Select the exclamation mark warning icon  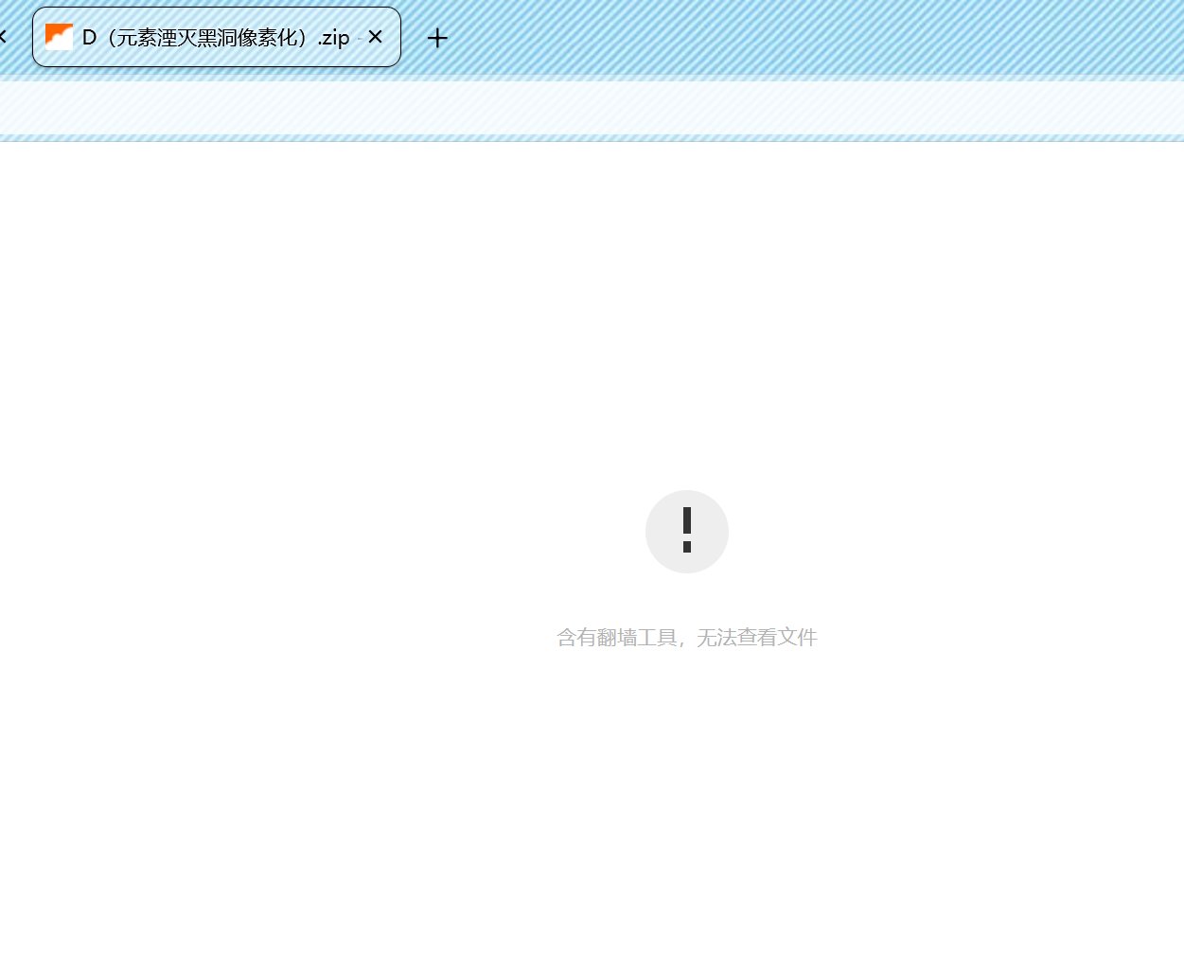[687, 530]
